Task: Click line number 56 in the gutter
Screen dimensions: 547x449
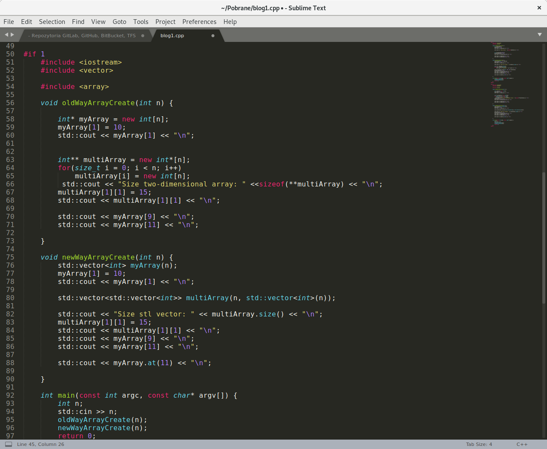Action: (10, 103)
